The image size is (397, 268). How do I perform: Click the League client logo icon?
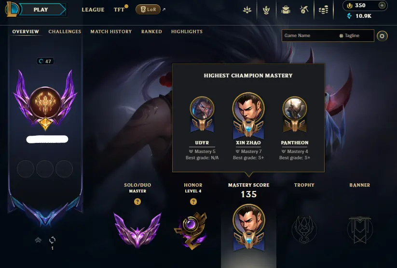coord(12,9)
